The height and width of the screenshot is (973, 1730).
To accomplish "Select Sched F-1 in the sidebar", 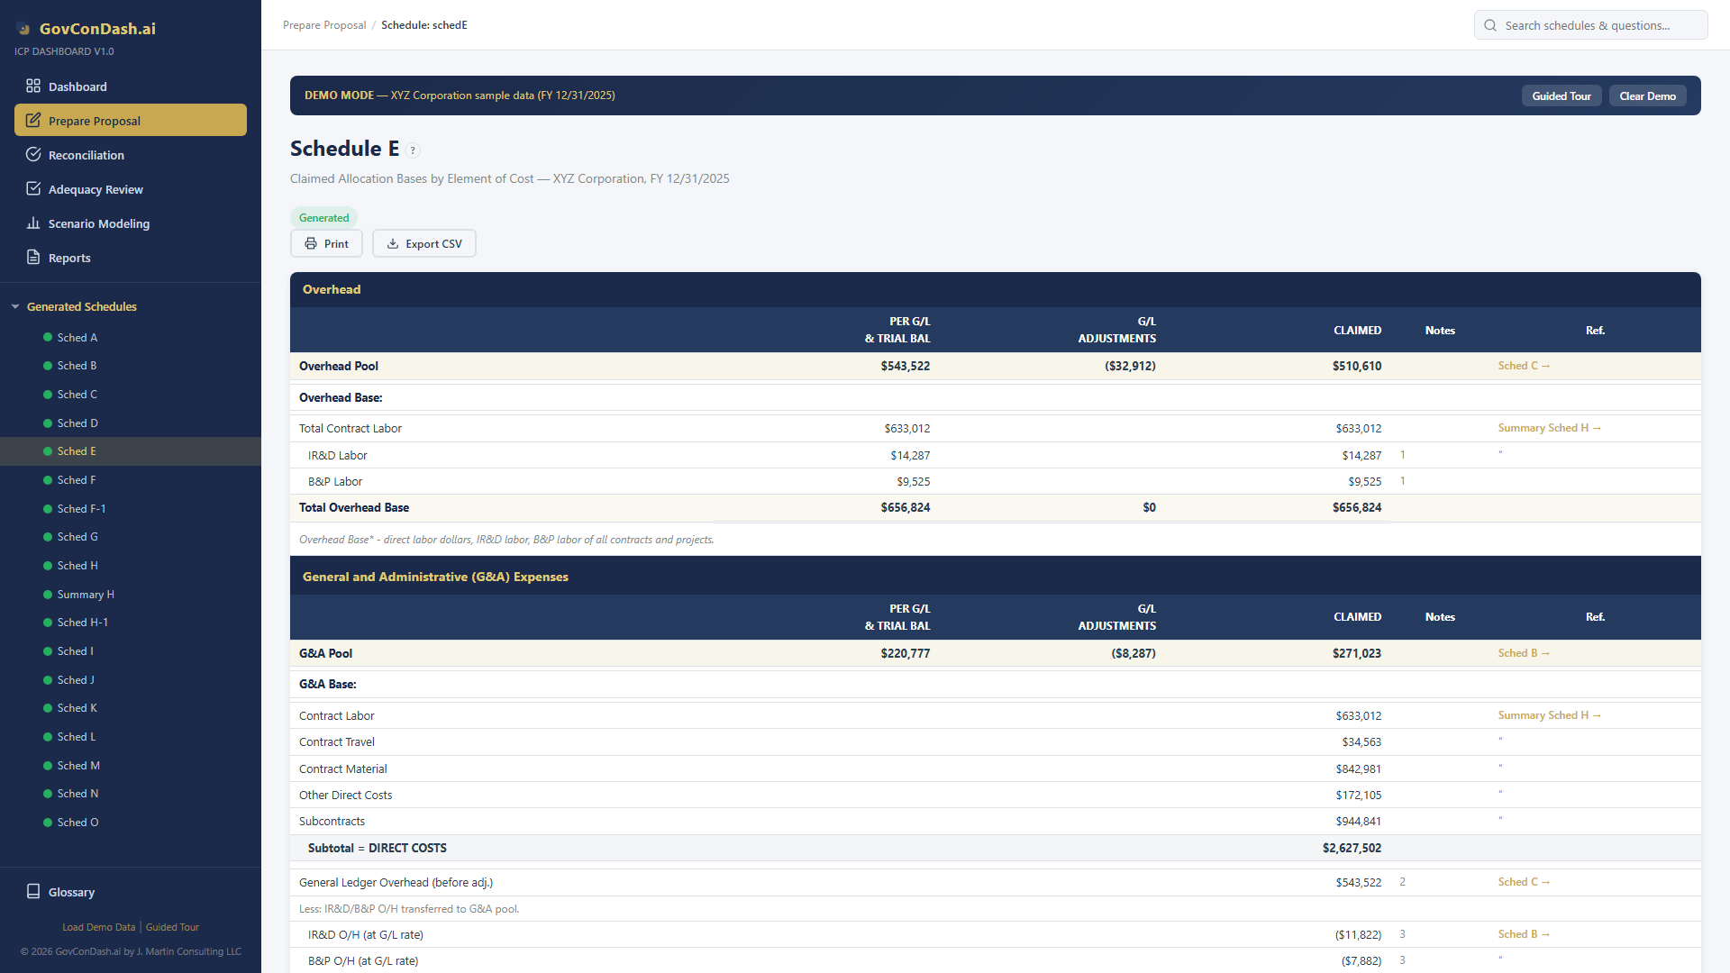I will click(81, 508).
